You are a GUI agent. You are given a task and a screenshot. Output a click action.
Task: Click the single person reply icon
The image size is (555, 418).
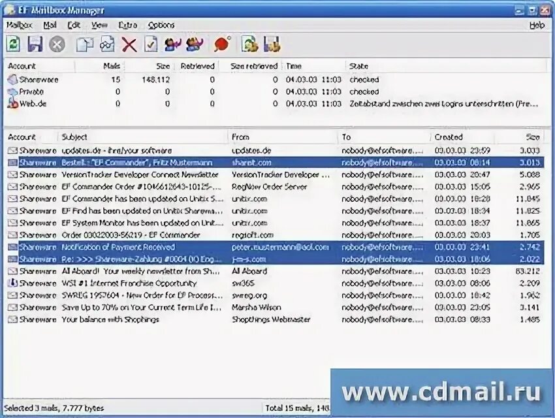[x=173, y=44]
